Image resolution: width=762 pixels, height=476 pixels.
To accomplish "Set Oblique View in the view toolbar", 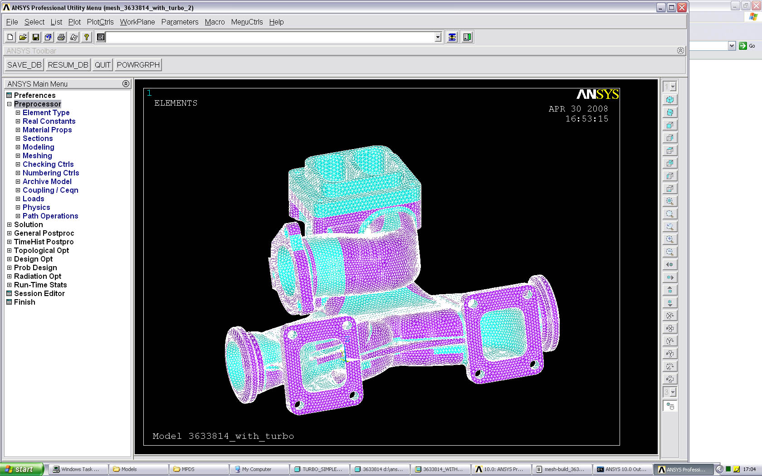I will pyautogui.click(x=670, y=112).
